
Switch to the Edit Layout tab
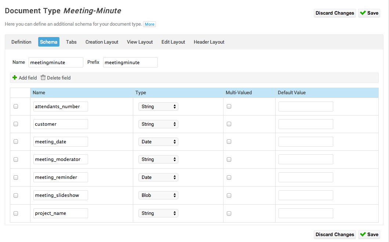tap(173, 42)
